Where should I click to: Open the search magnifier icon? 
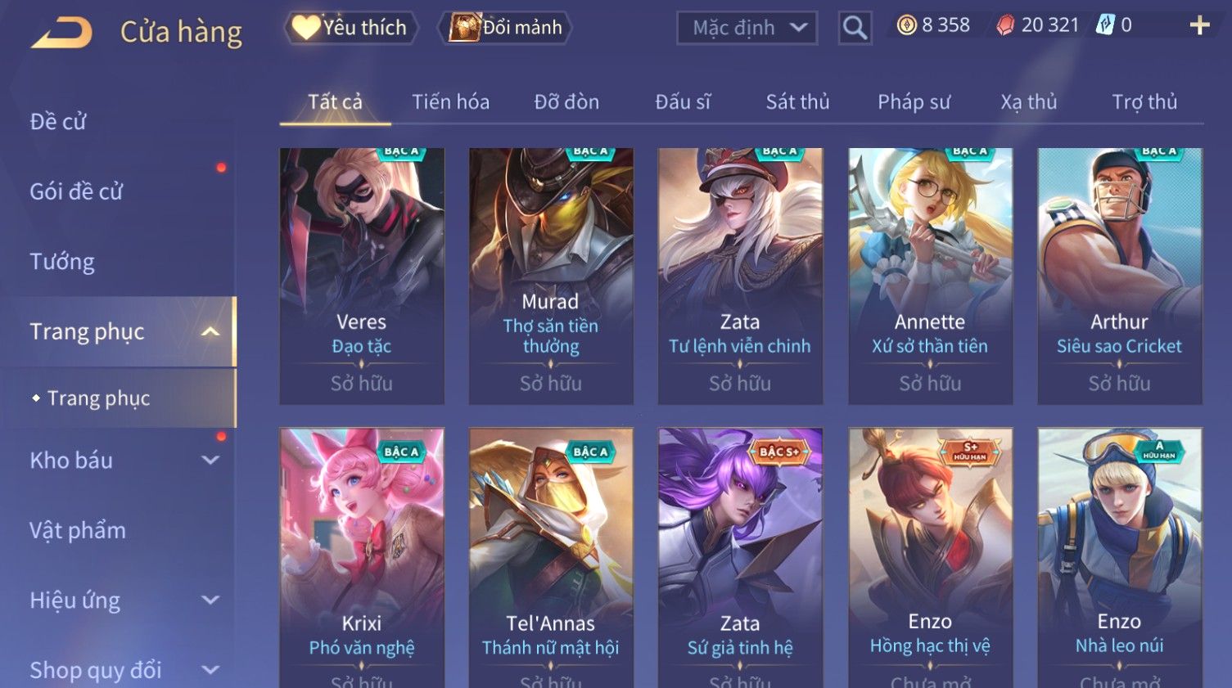[855, 28]
